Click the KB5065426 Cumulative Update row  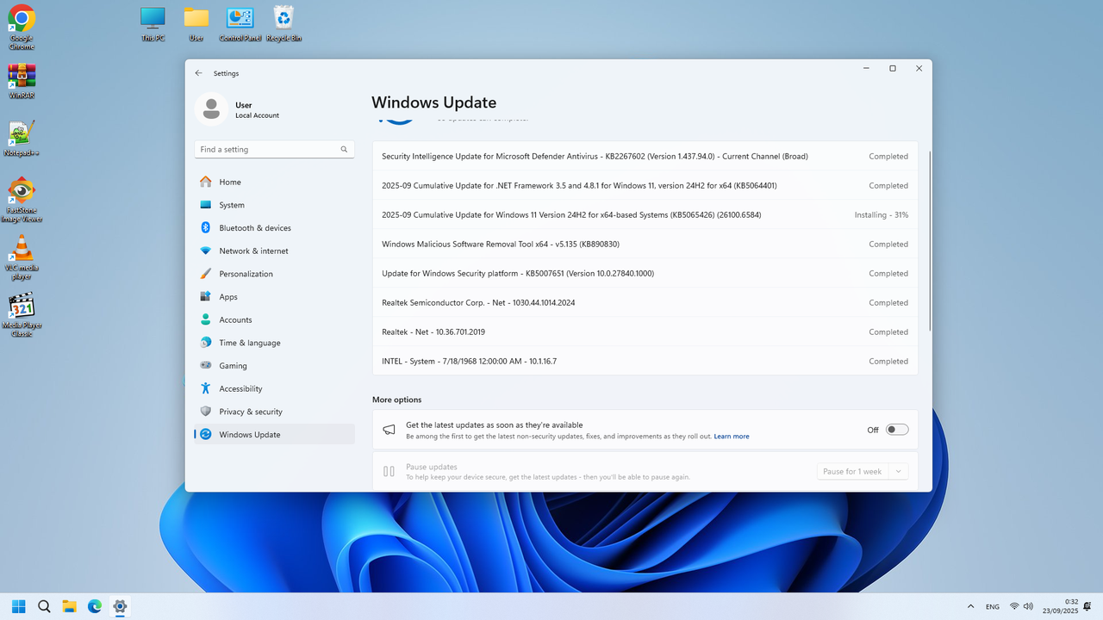645,215
